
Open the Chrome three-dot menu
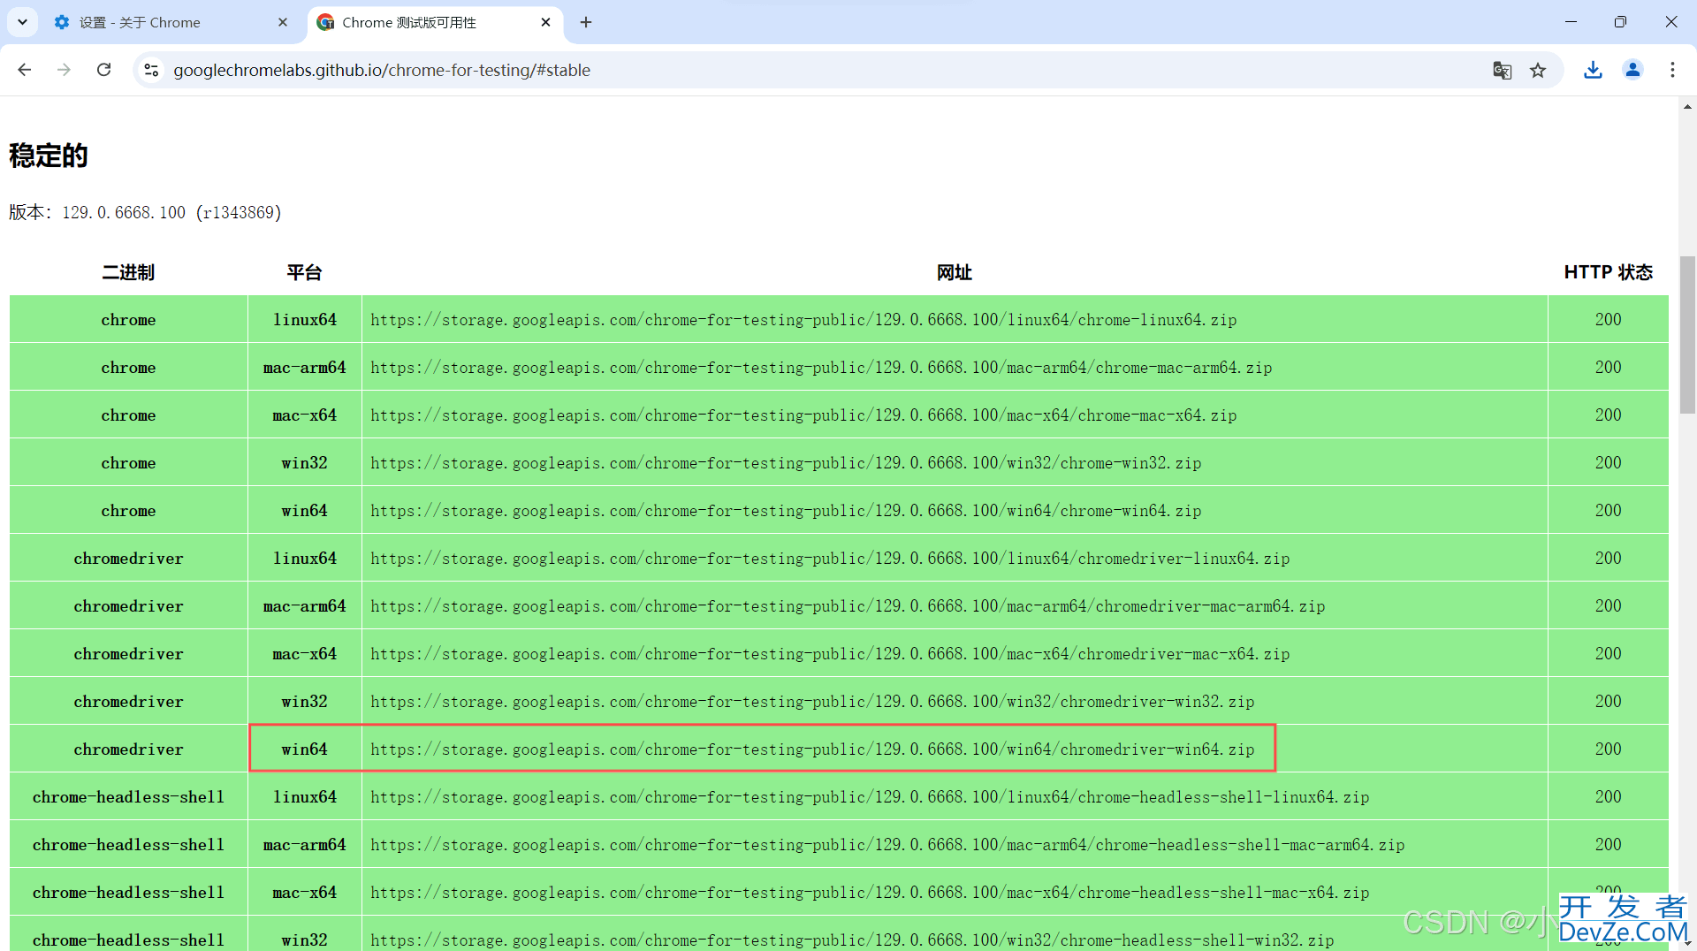coord(1672,70)
